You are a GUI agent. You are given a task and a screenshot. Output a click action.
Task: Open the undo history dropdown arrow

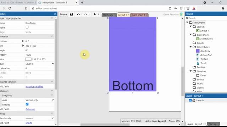click(82, 14)
